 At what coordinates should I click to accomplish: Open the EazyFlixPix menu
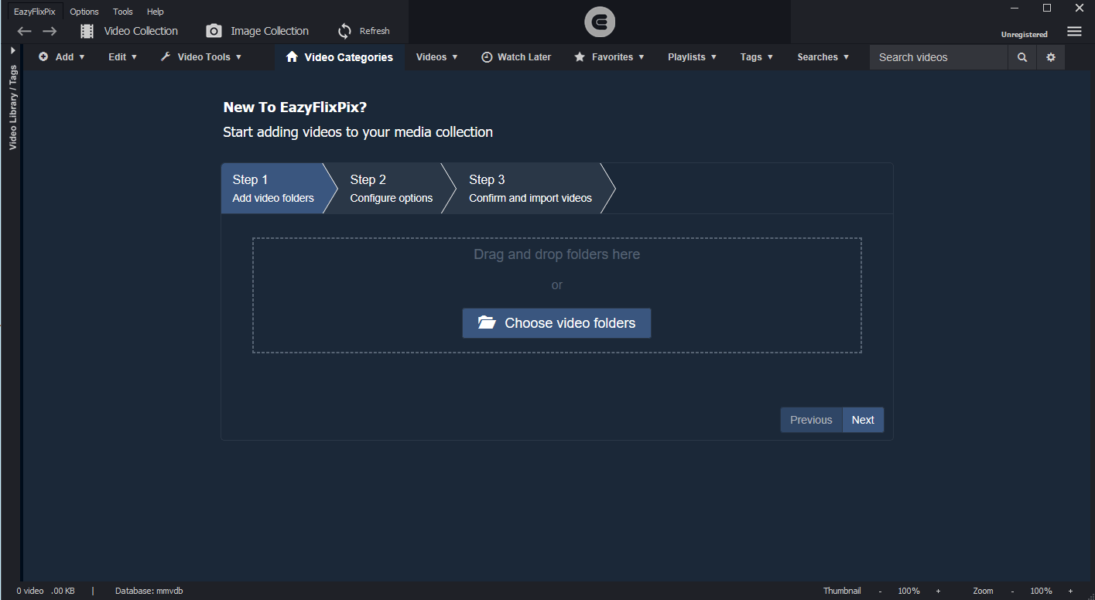[35, 12]
